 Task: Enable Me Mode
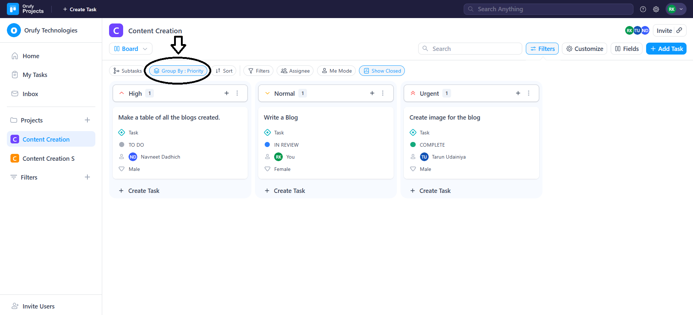point(337,71)
